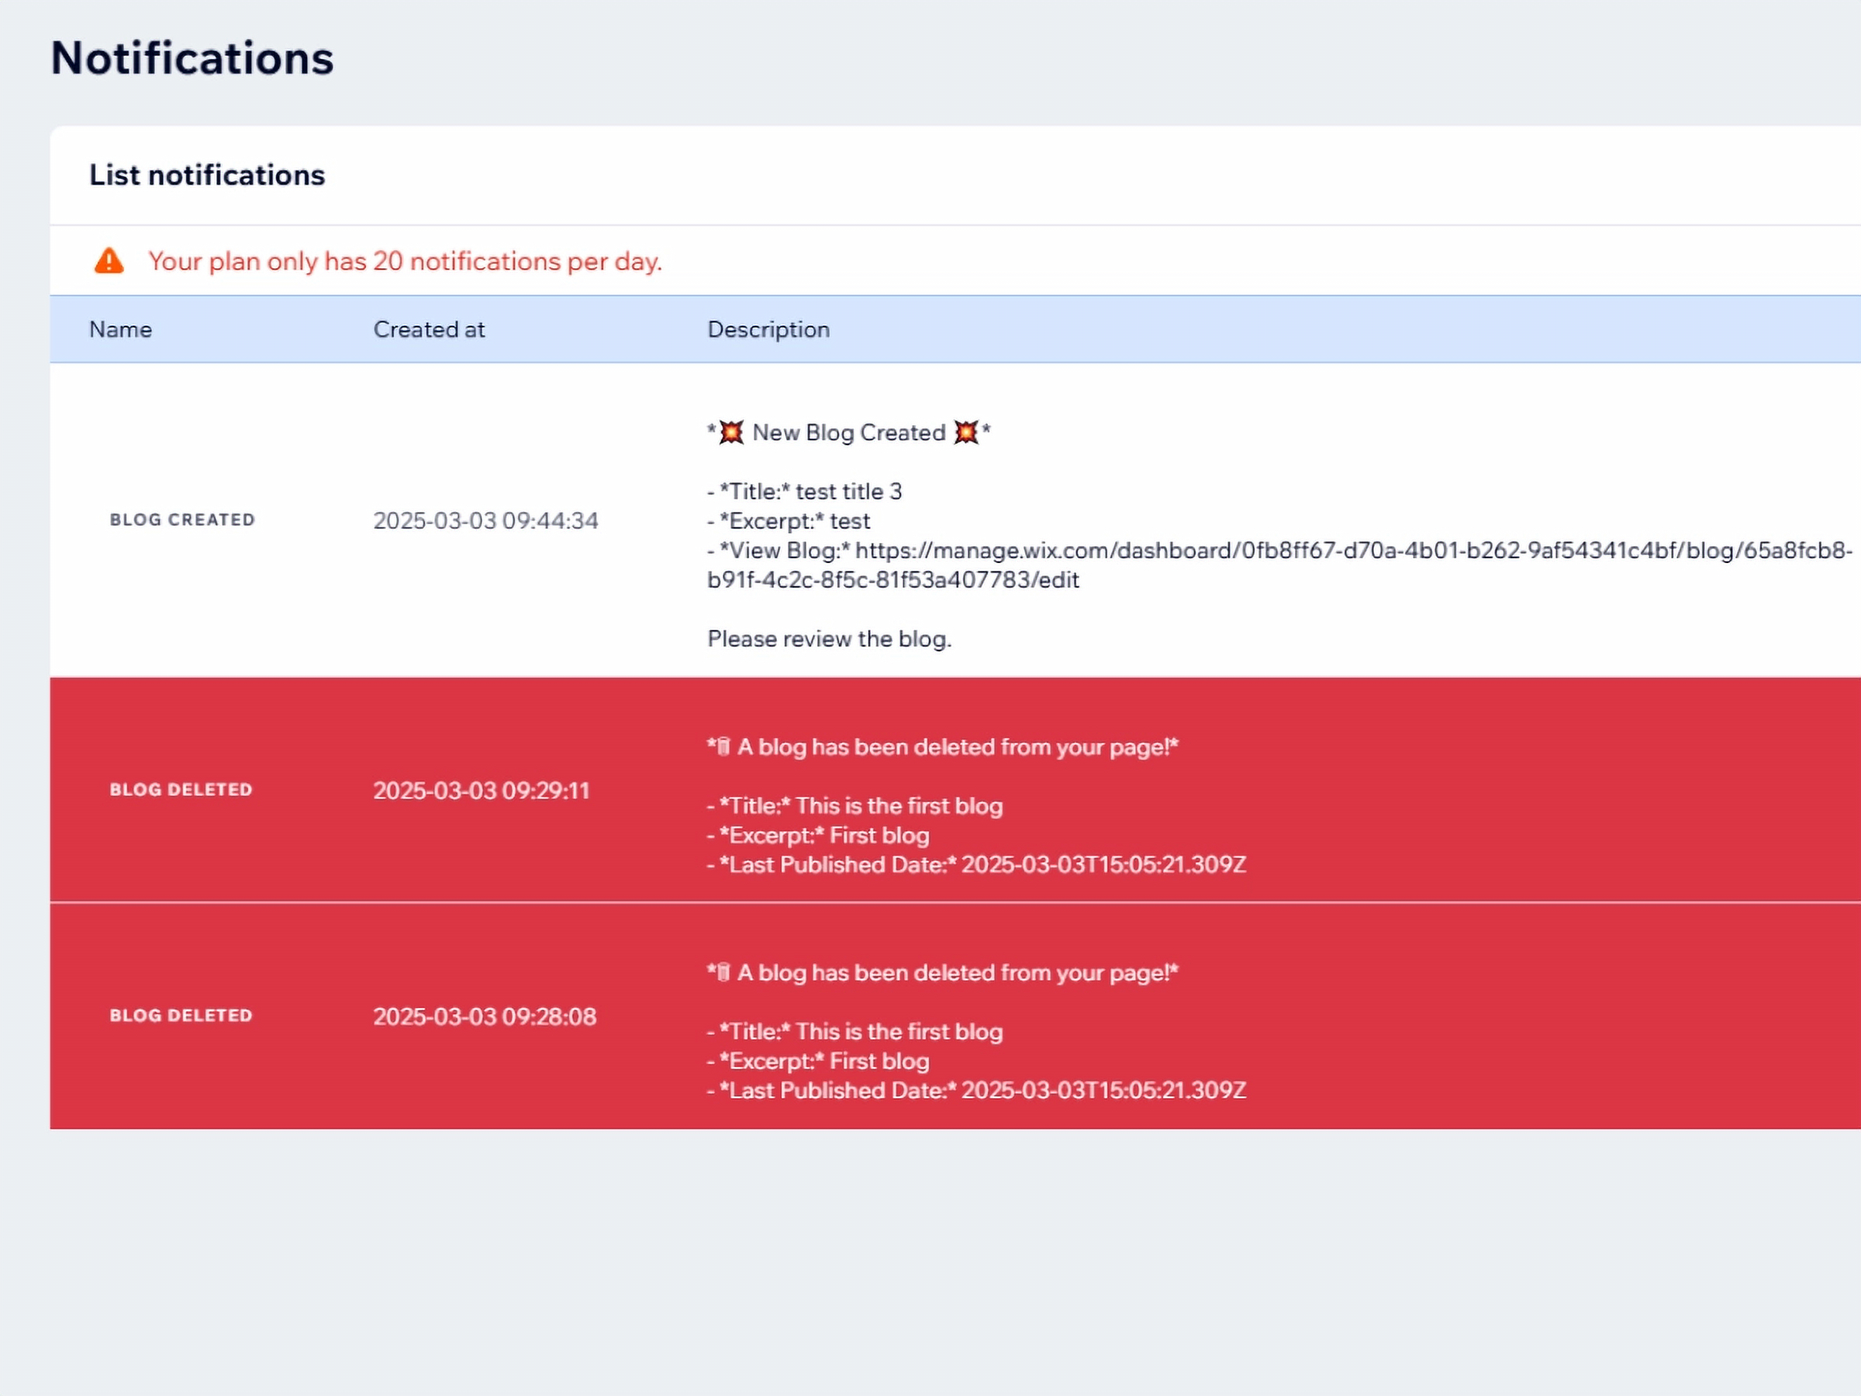
Task: Click the plan limit warning message text
Action: 405,261
